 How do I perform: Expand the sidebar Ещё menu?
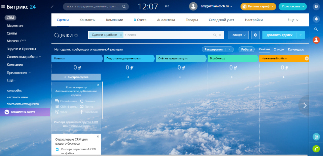[11, 80]
